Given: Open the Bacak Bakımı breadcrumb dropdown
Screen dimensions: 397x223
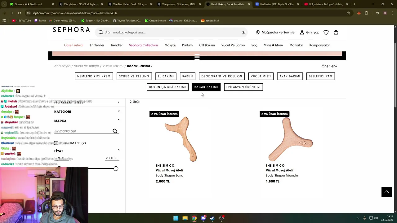Looking at the screenshot, I should click(140, 66).
